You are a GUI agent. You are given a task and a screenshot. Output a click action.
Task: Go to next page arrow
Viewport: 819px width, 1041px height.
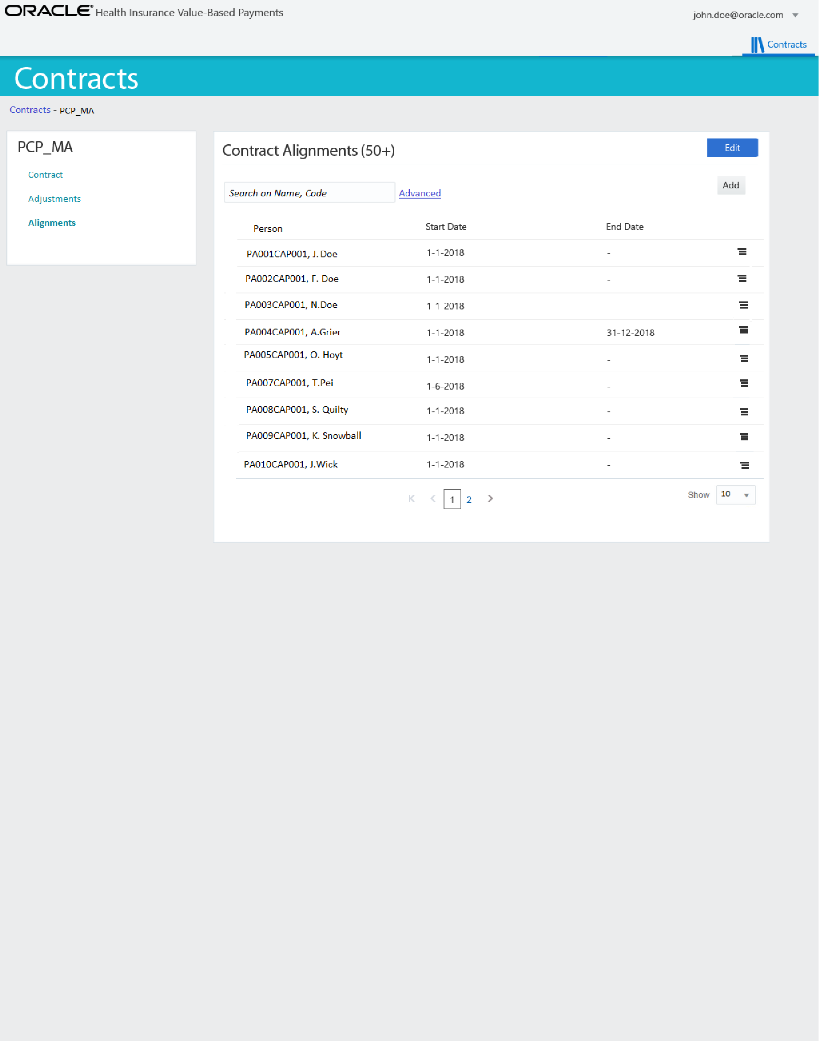point(490,498)
